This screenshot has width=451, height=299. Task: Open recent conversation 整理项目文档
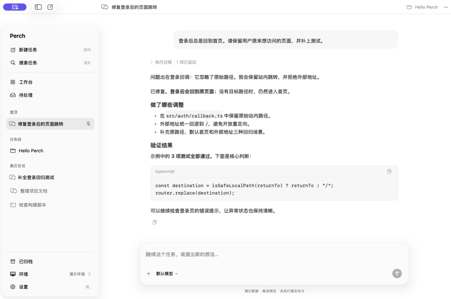(x=50, y=191)
